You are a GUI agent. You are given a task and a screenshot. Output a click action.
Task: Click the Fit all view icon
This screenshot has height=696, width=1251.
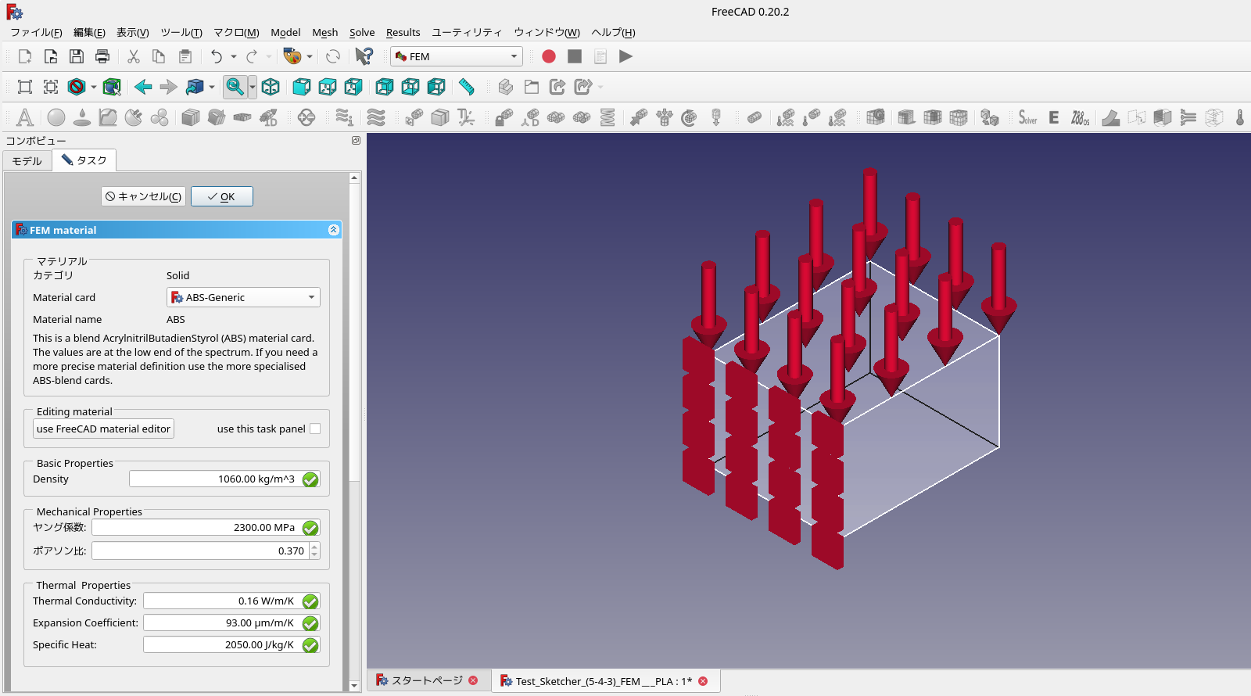tap(25, 87)
